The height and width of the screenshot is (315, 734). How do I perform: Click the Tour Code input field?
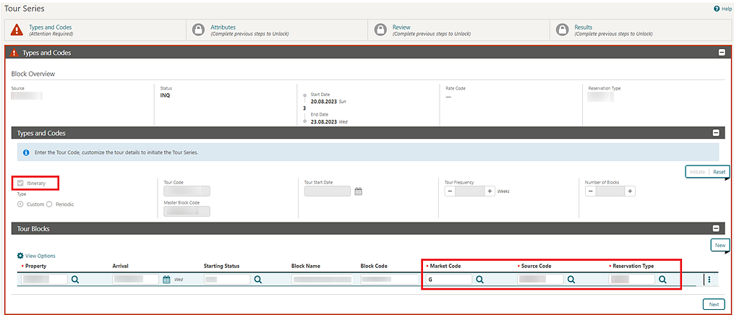point(187,191)
